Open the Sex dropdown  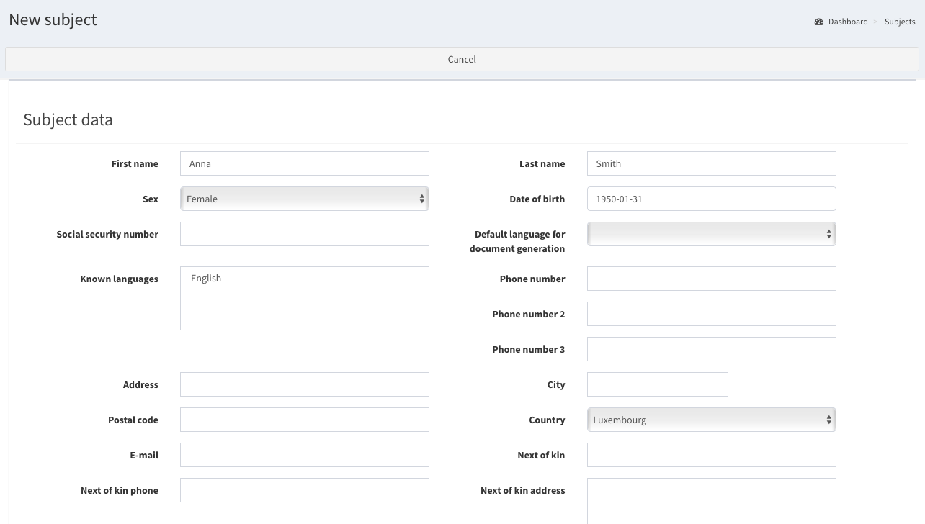point(304,199)
